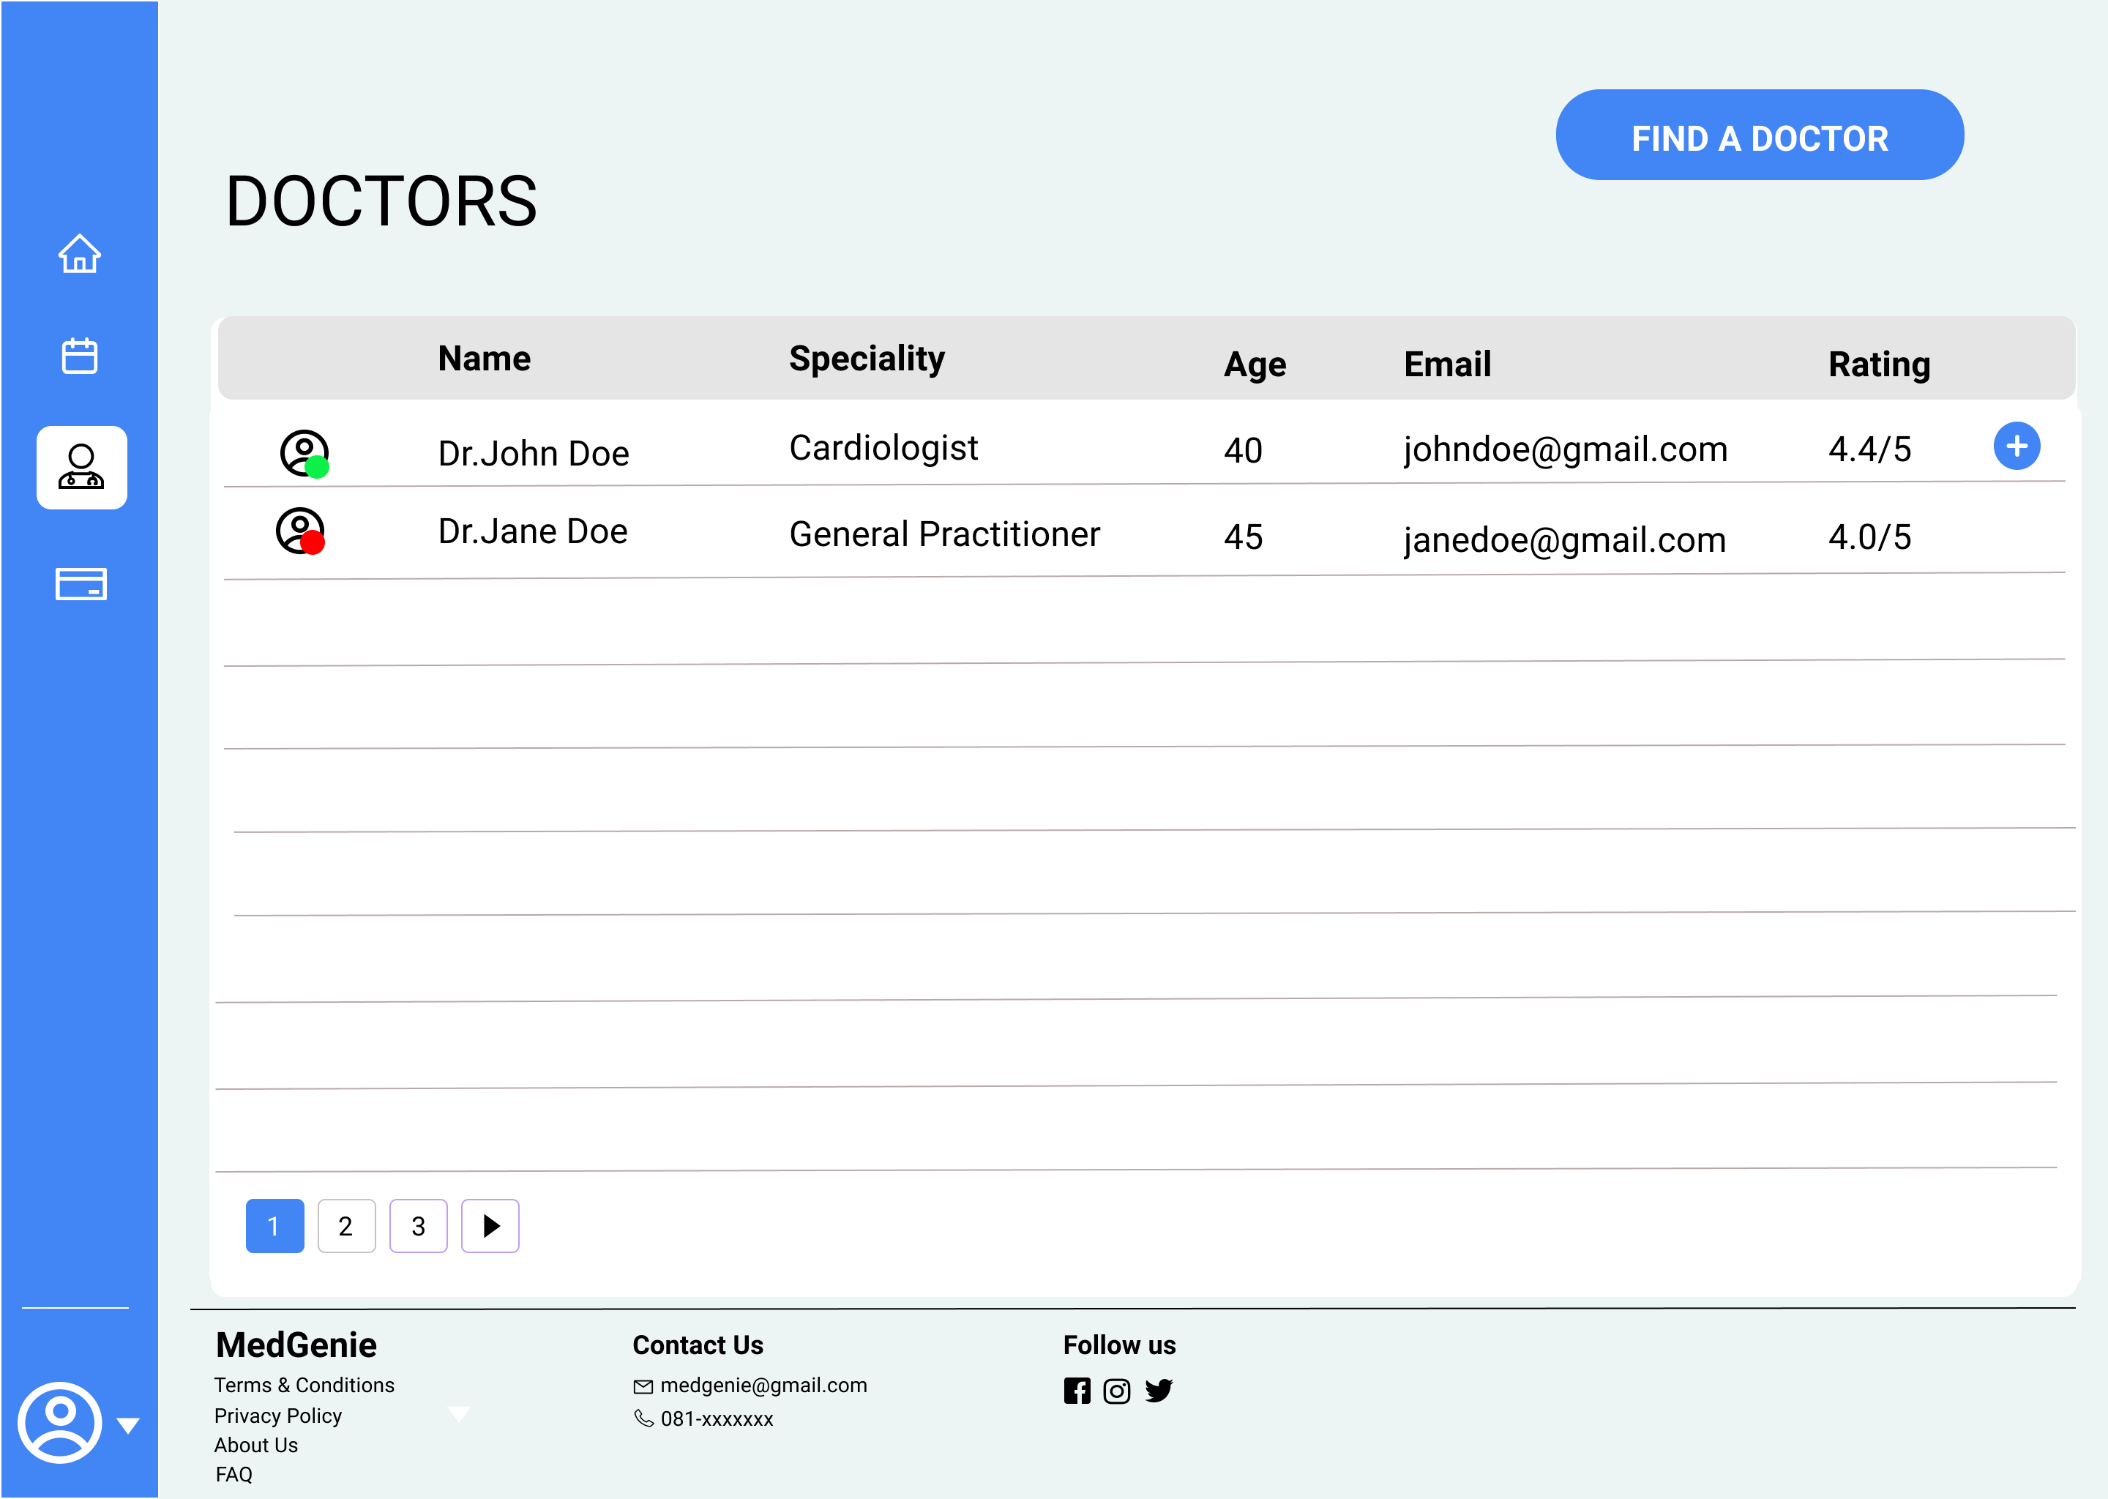Viewport: 2108px width, 1499px height.
Task: Expand user profile dropdown arrow in sidebar
Action: coord(128,1425)
